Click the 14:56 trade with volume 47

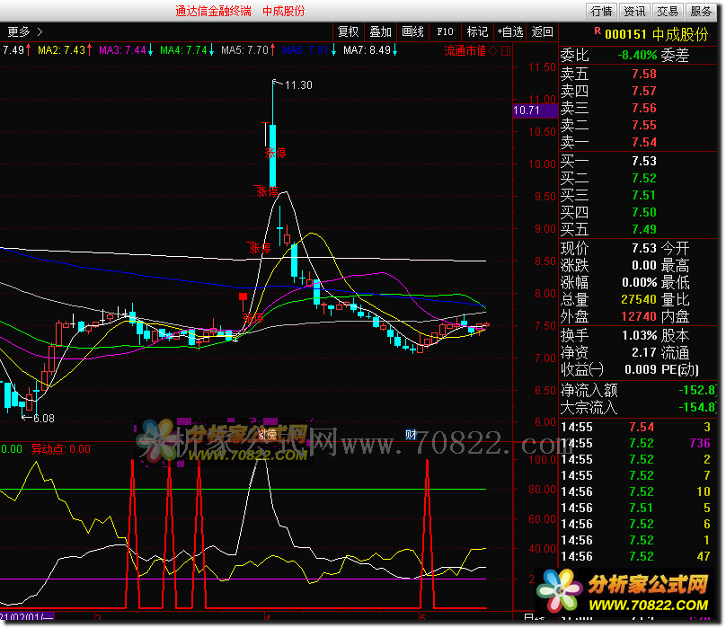636,557
